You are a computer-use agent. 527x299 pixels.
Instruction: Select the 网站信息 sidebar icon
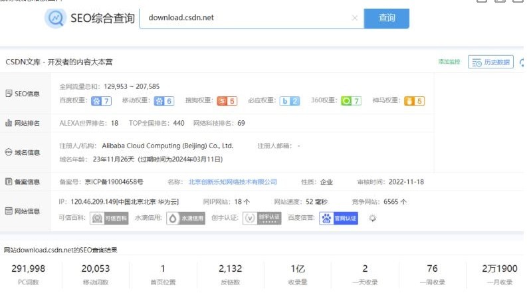coord(9,211)
